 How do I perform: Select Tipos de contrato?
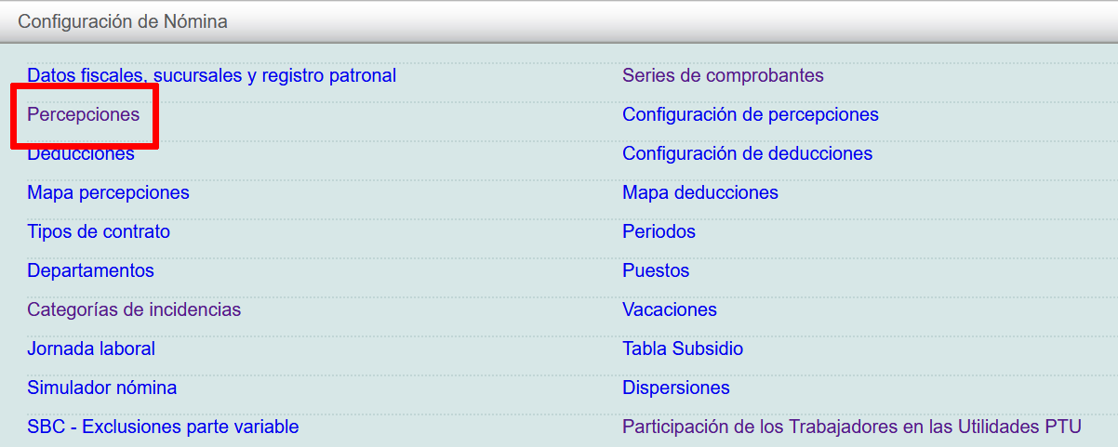[99, 231]
